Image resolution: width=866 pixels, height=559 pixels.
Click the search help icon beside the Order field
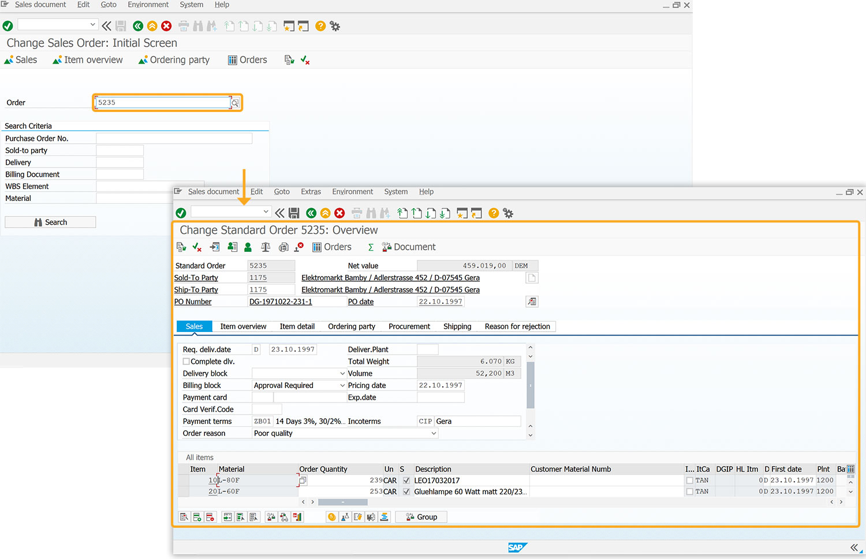(235, 103)
